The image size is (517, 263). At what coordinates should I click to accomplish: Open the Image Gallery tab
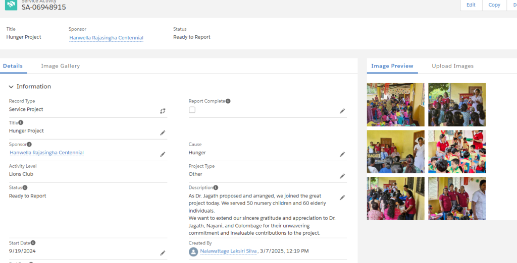tap(61, 66)
